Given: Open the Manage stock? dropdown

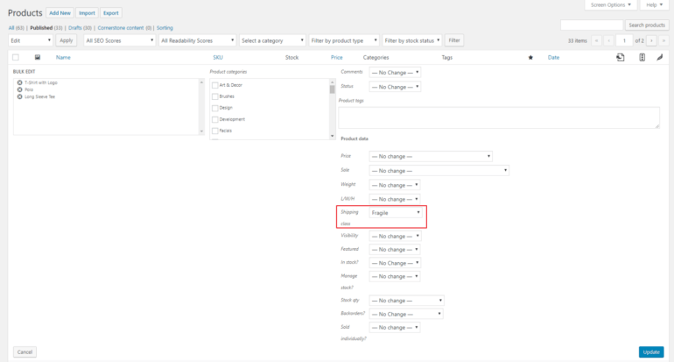Looking at the screenshot, I should pyautogui.click(x=395, y=276).
